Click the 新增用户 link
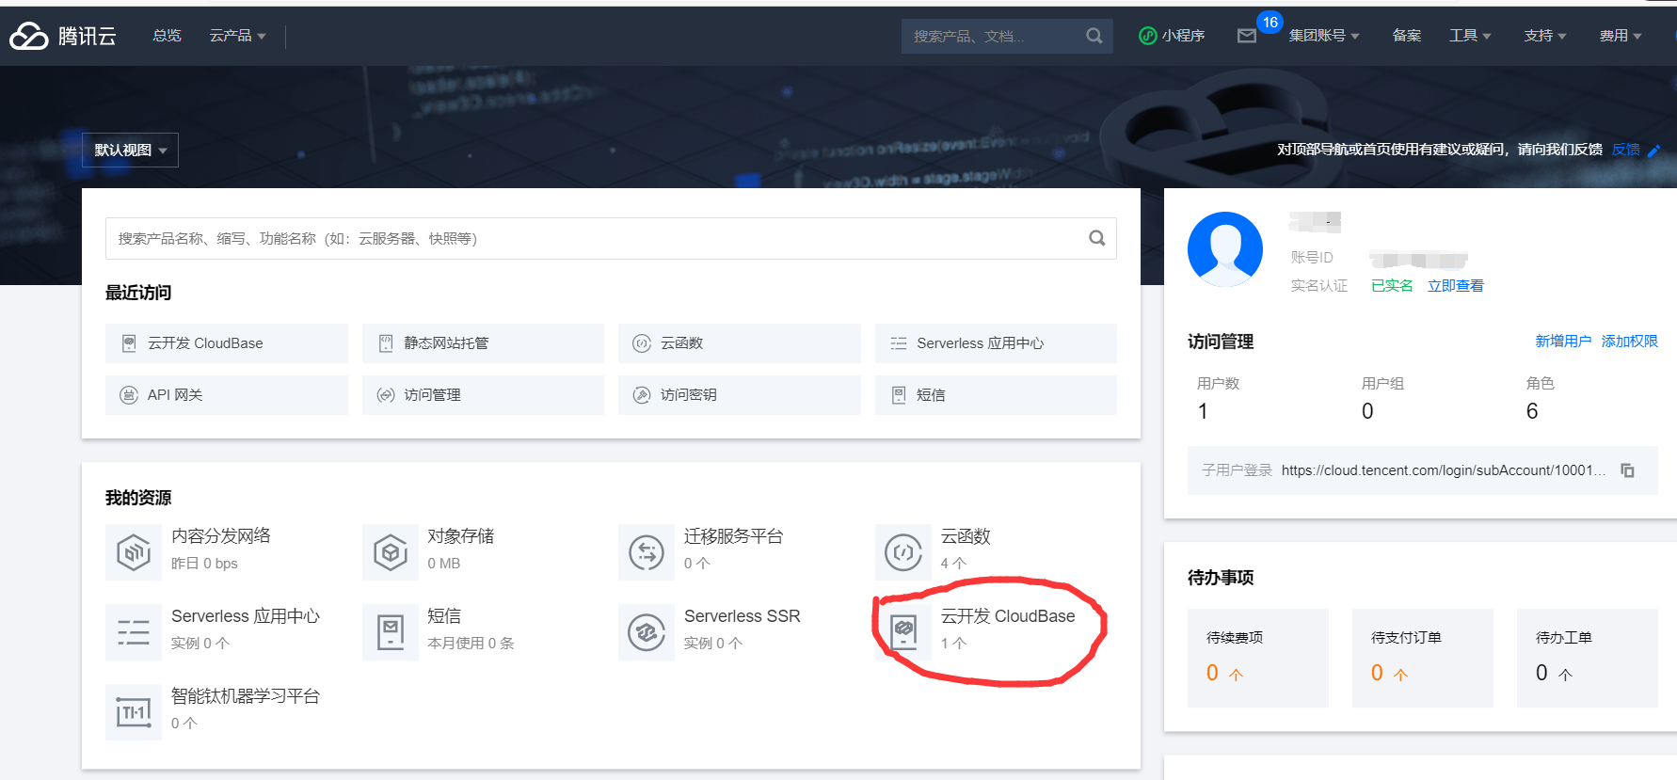Image resolution: width=1677 pixels, height=780 pixels. 1563,342
